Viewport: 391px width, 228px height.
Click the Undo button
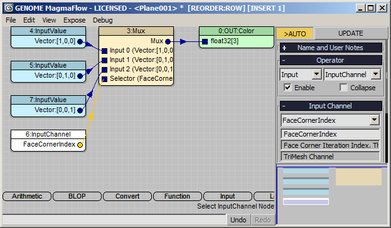click(238, 220)
